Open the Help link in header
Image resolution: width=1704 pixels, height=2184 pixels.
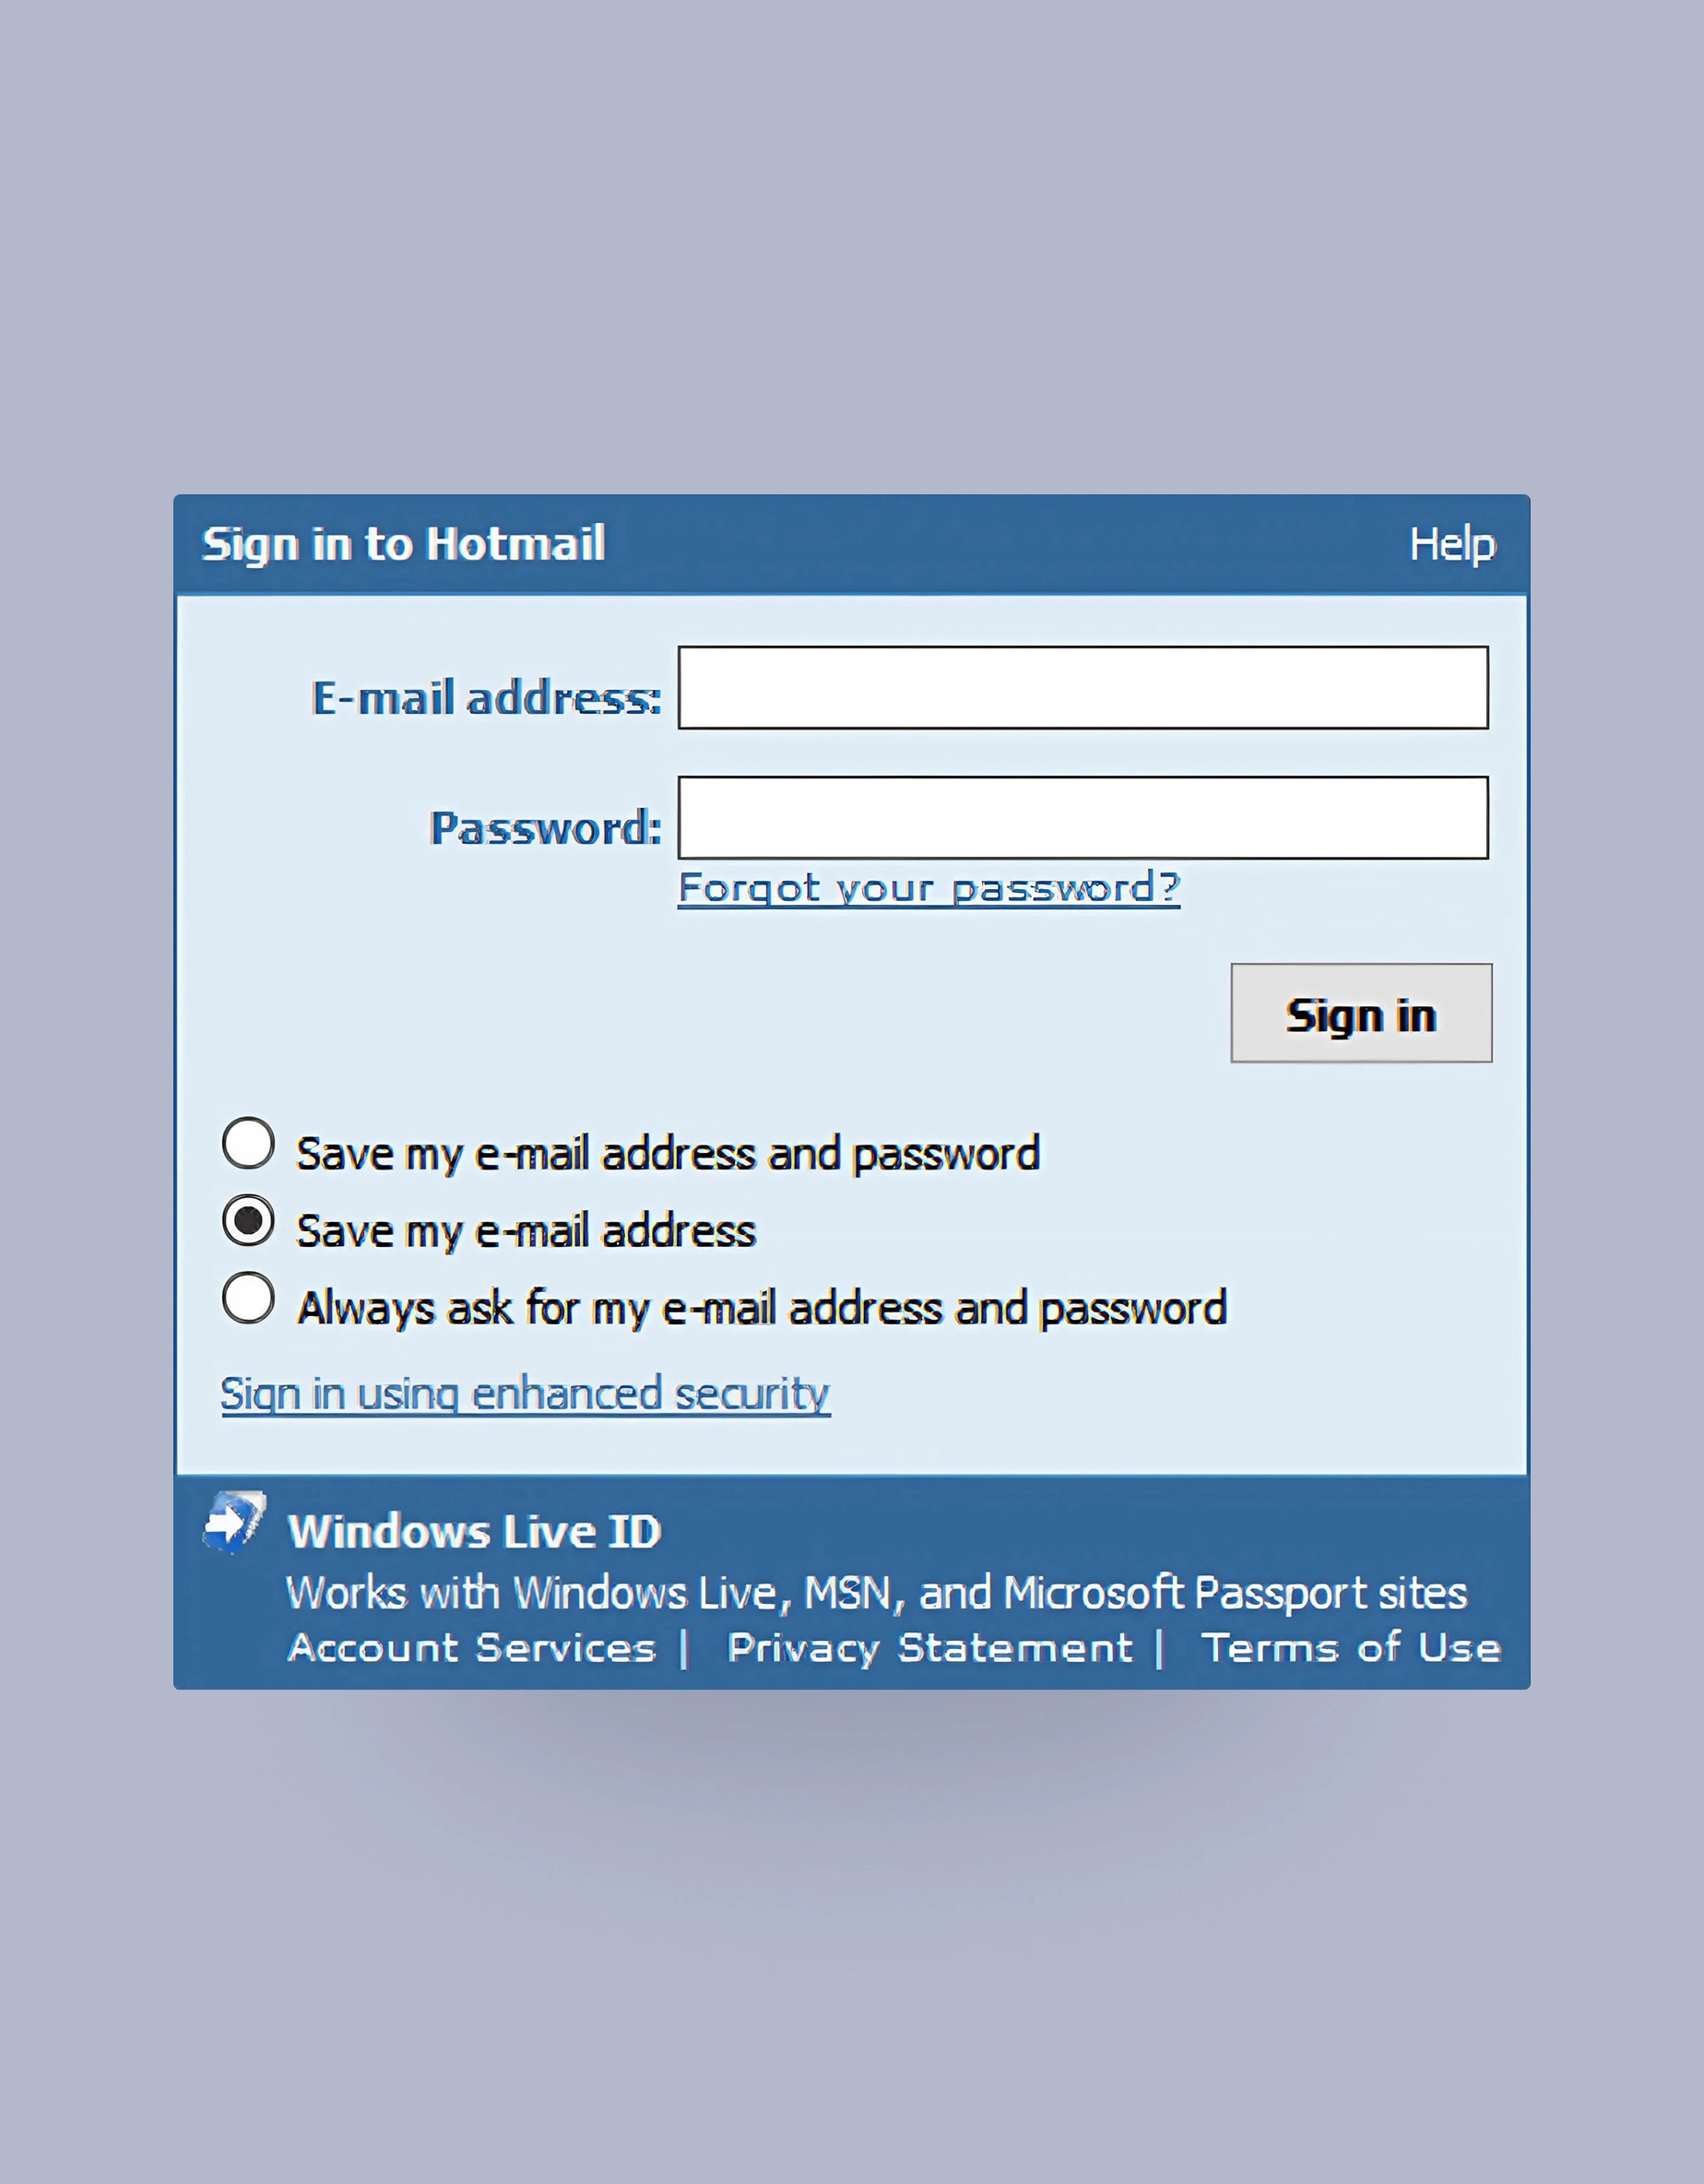[1452, 545]
